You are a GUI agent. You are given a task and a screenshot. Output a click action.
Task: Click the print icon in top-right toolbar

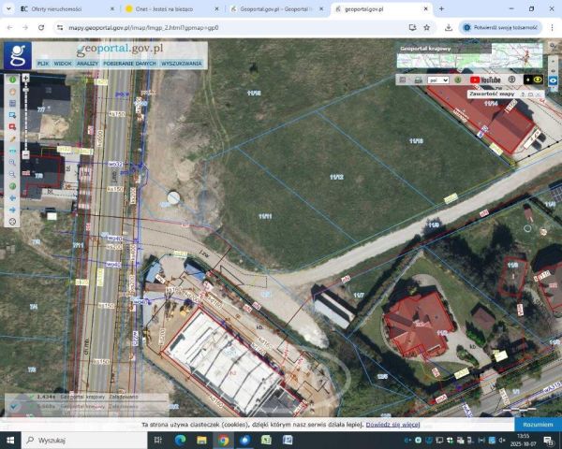tap(419, 80)
